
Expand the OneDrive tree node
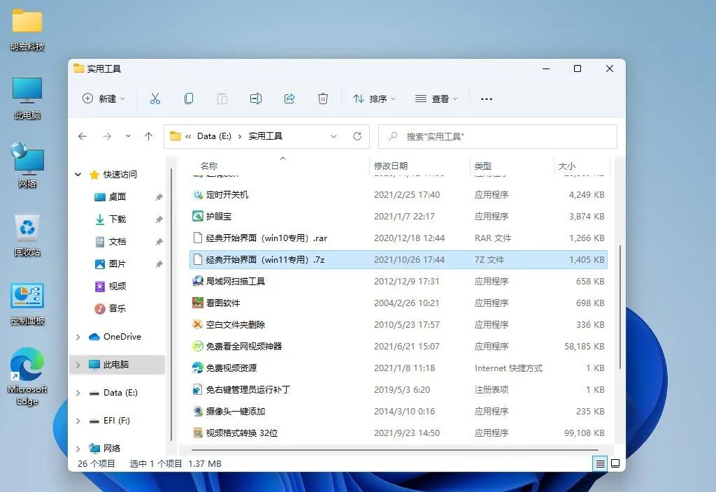tap(78, 337)
